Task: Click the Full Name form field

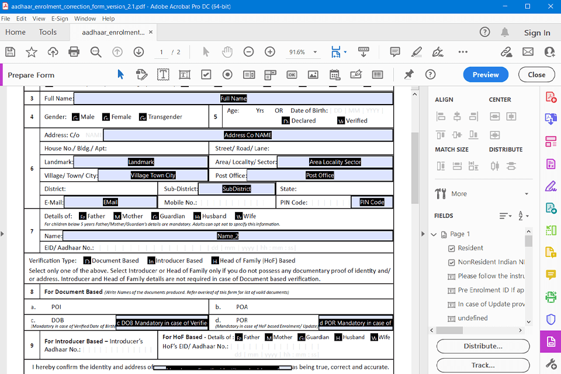Action: (x=233, y=99)
